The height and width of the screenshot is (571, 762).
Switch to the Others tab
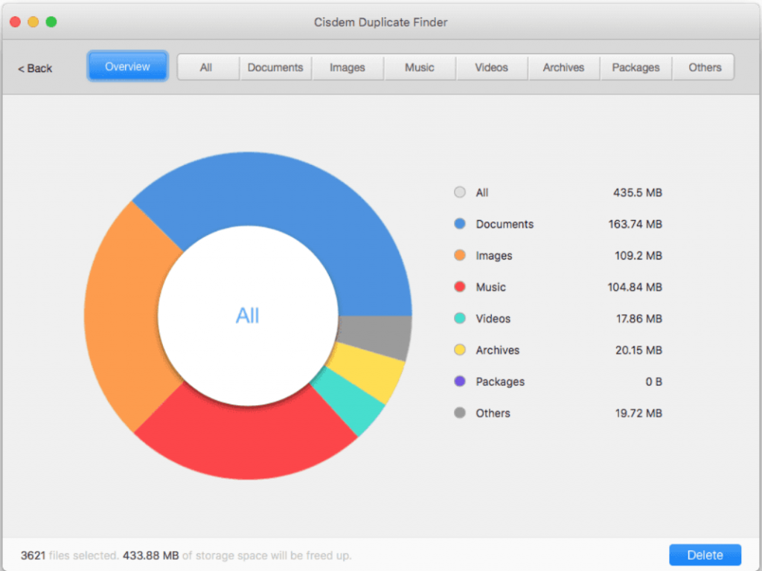(704, 67)
